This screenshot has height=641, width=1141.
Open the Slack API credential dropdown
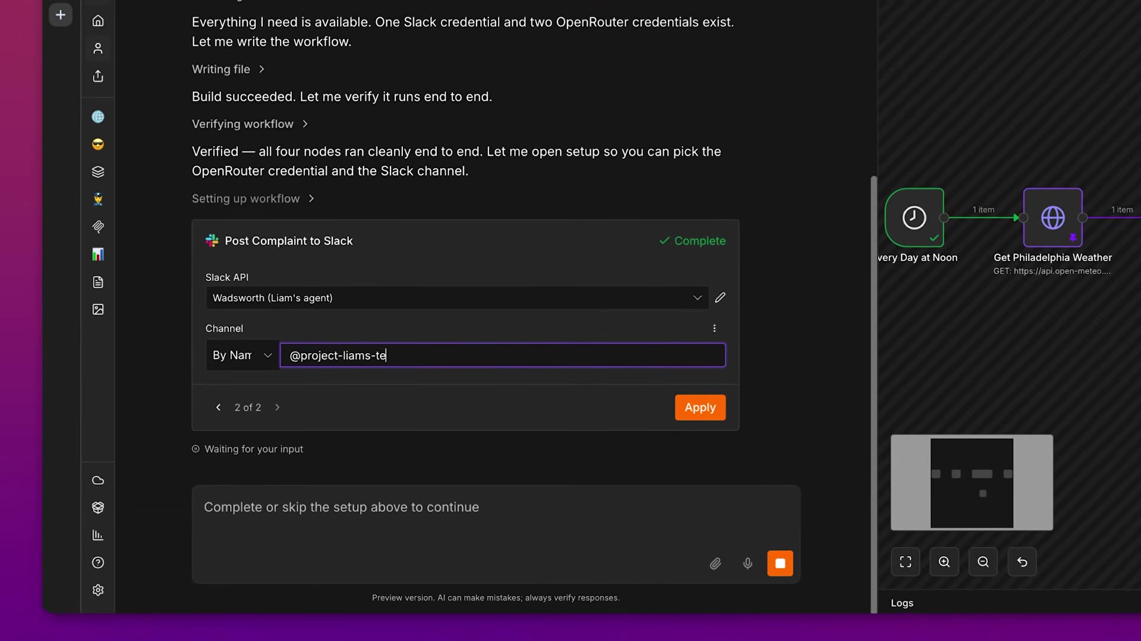[457, 297]
